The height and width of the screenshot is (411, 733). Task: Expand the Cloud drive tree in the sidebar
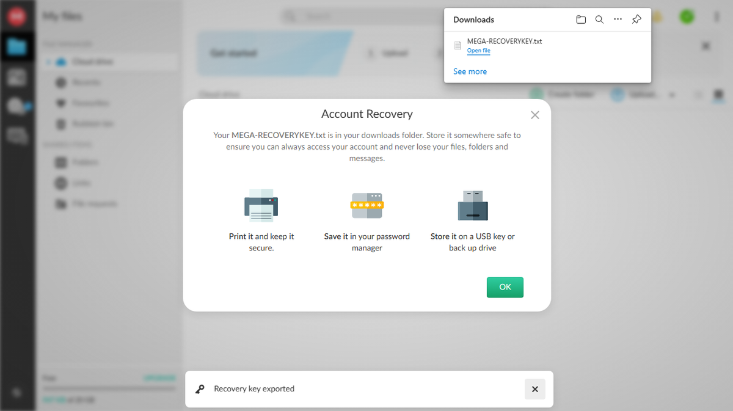[48, 61]
